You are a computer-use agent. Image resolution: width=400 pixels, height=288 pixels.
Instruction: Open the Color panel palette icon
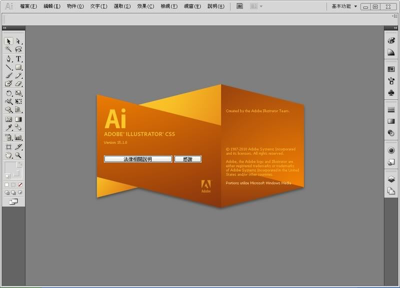click(x=391, y=40)
